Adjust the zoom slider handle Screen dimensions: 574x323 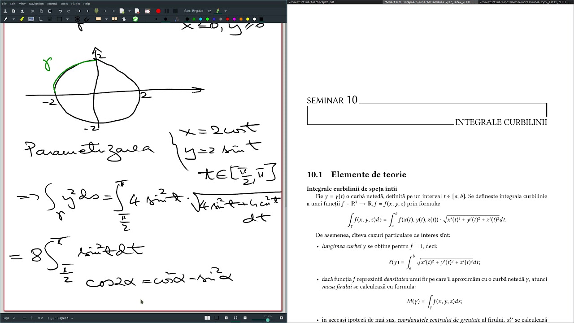click(x=268, y=320)
